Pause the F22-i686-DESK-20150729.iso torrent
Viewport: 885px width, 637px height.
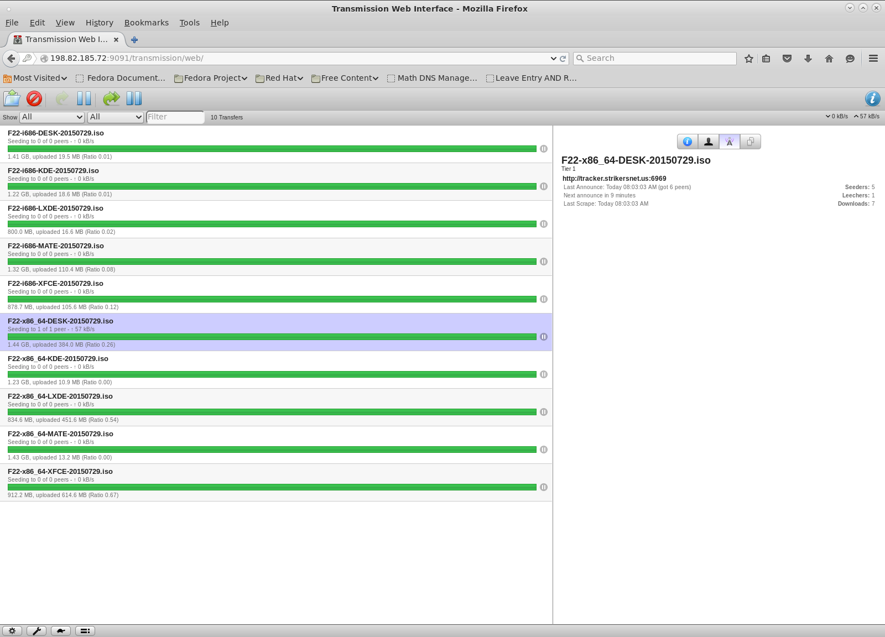click(x=544, y=149)
